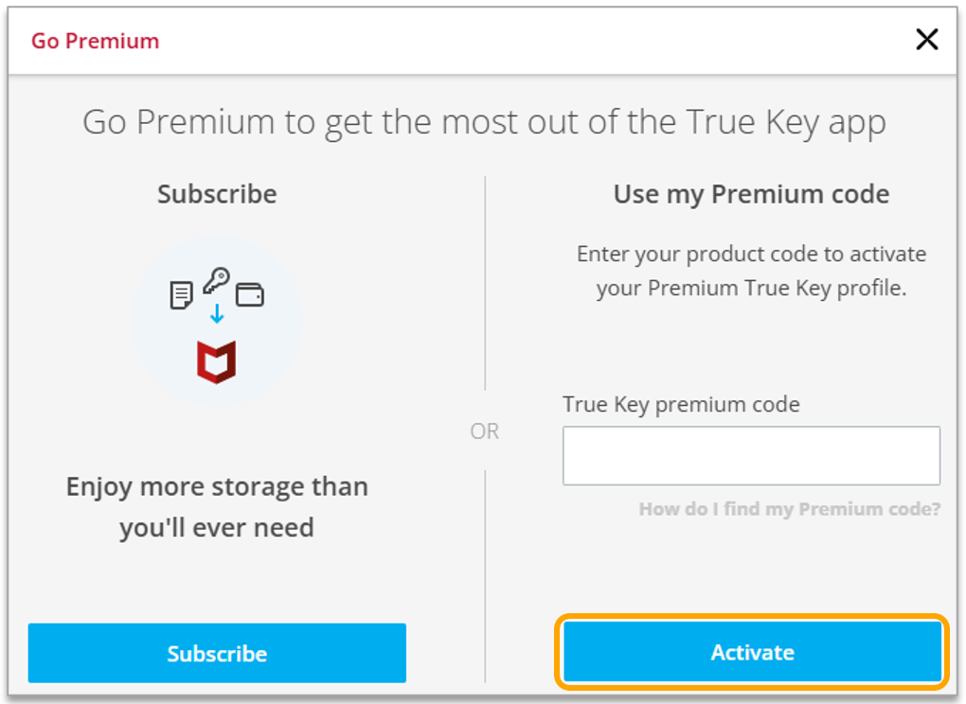966x704 pixels.
Task: Click the vertical divider line above 'OR'
Action: [486, 284]
